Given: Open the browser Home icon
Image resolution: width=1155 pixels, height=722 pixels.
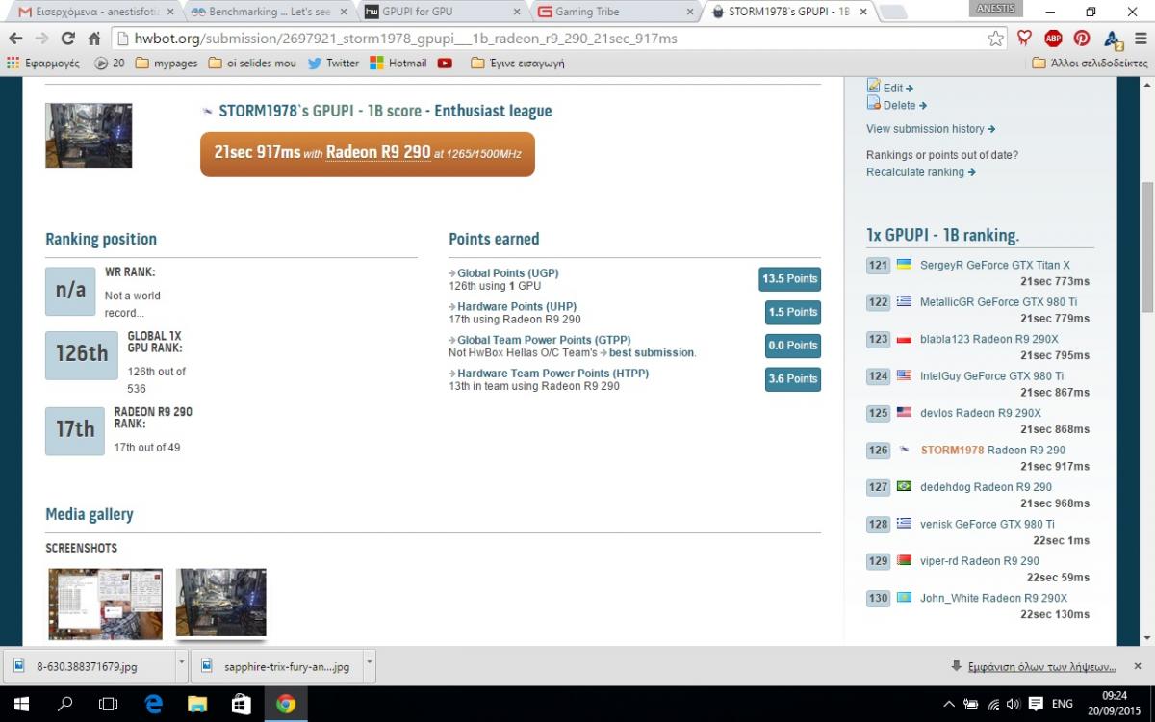Looking at the screenshot, I should coord(93,39).
